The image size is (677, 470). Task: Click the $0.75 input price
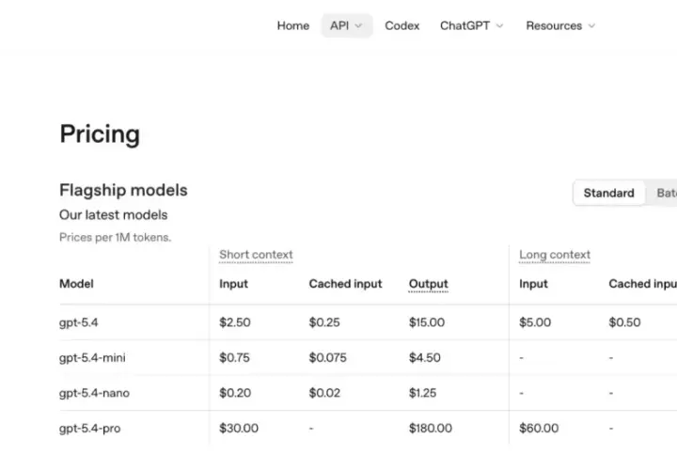234,358
